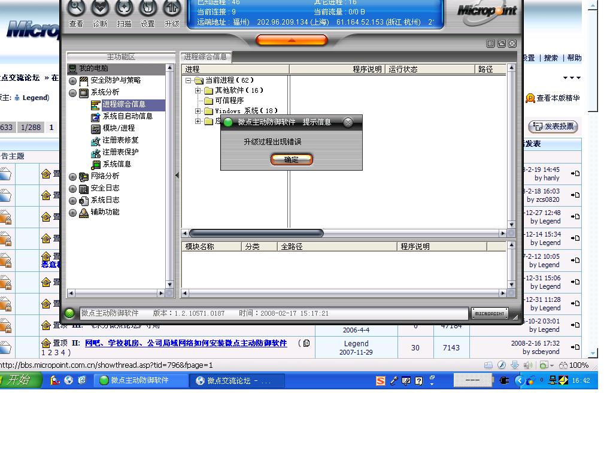
Task: Open the globe browser quick launch icon
Action: coord(68,380)
